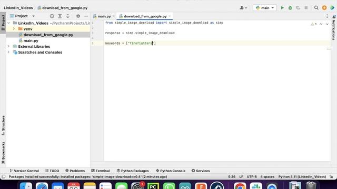Close the main.py tab
This screenshot has height=189, width=337.
[114, 16]
